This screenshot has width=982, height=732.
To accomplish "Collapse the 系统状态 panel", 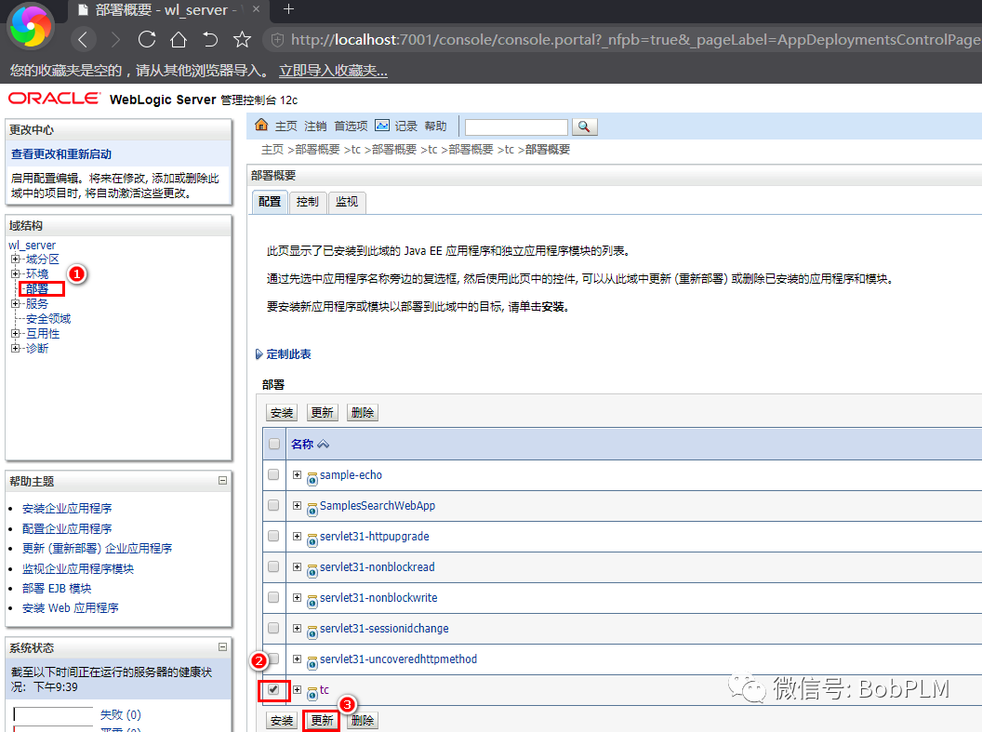I will tap(222, 646).
